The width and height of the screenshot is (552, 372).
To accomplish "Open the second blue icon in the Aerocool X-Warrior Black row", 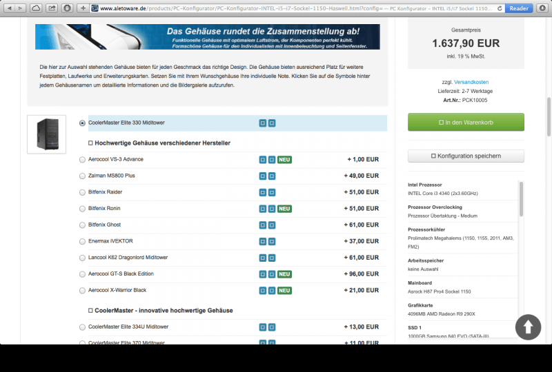I will (x=272, y=291).
